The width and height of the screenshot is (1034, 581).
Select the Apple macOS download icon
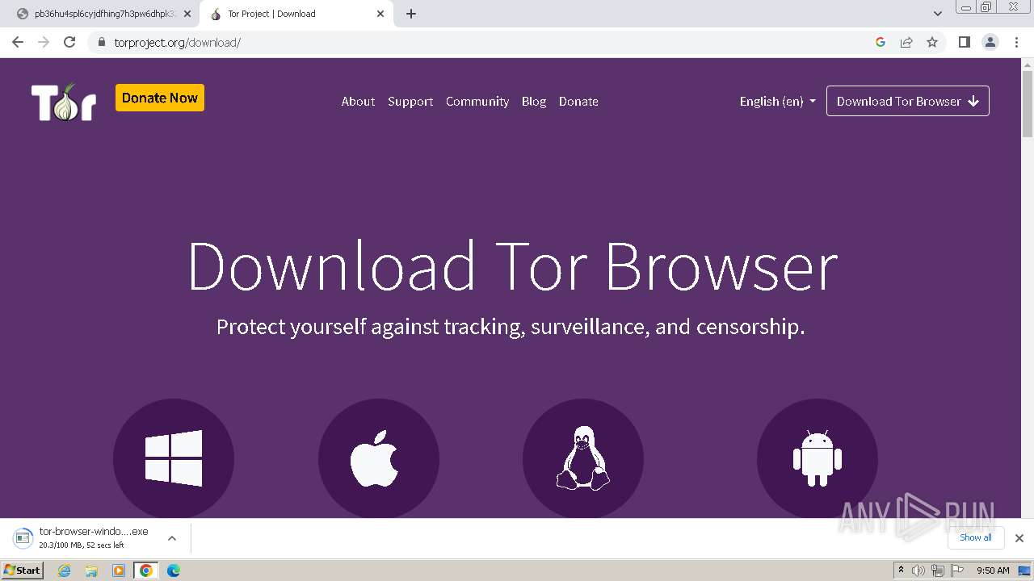(x=379, y=458)
